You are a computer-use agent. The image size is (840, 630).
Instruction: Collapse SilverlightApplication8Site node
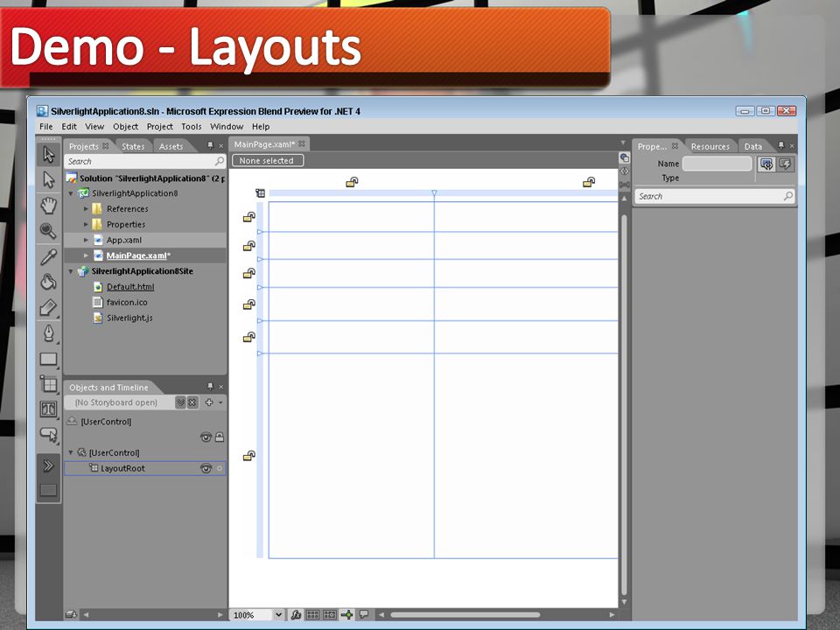71,271
